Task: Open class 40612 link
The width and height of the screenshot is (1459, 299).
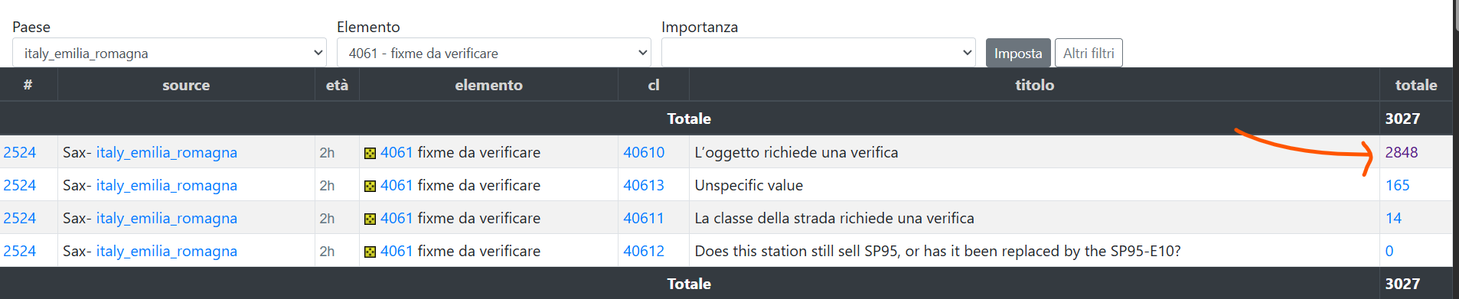Action: (x=644, y=251)
